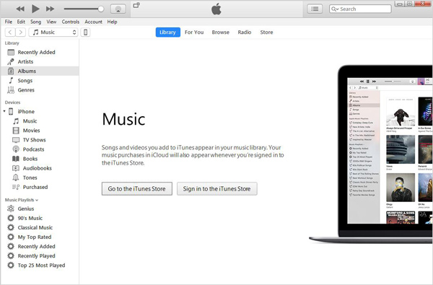The height and width of the screenshot is (285, 433).
Task: Start playback with the Play button
Action: pos(35,9)
